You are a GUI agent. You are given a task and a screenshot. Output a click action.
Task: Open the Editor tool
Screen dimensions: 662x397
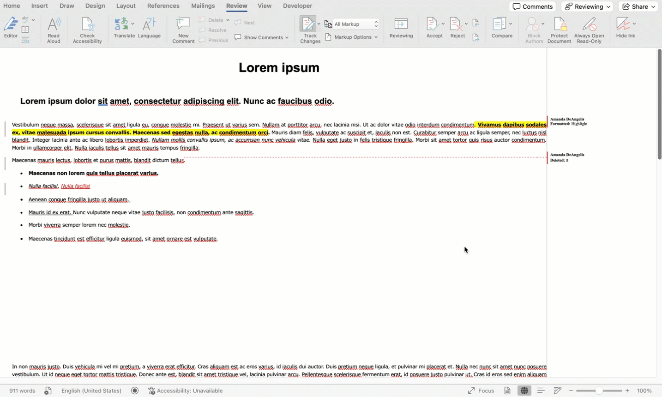point(11,28)
